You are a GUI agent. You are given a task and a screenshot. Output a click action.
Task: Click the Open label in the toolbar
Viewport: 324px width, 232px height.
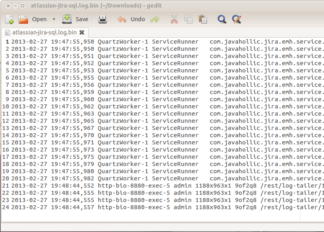coord(39,19)
